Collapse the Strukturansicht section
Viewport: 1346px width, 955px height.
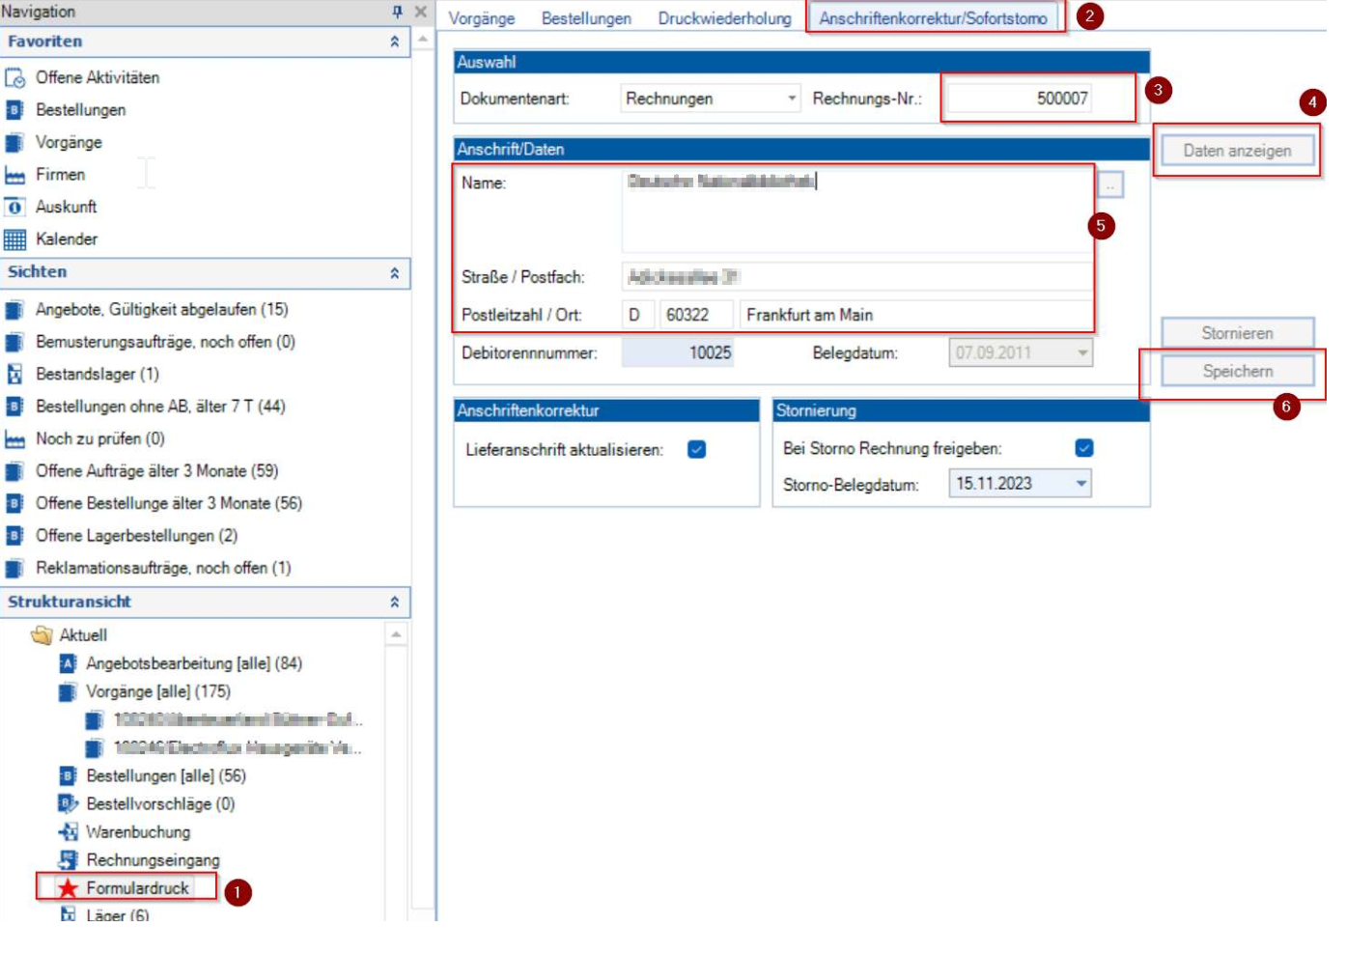(394, 603)
